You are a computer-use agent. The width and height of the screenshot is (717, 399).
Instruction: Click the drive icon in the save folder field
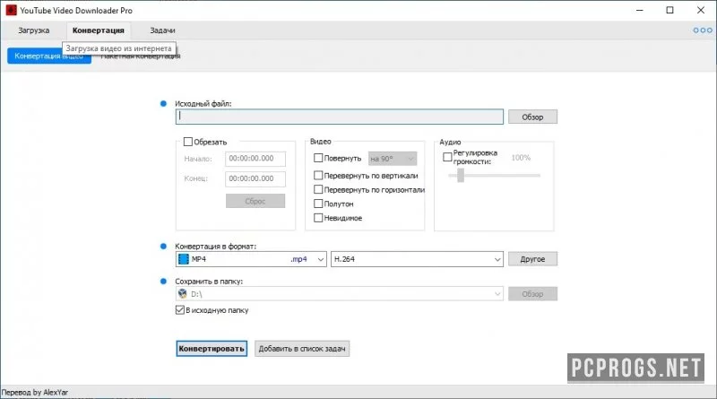(x=183, y=294)
